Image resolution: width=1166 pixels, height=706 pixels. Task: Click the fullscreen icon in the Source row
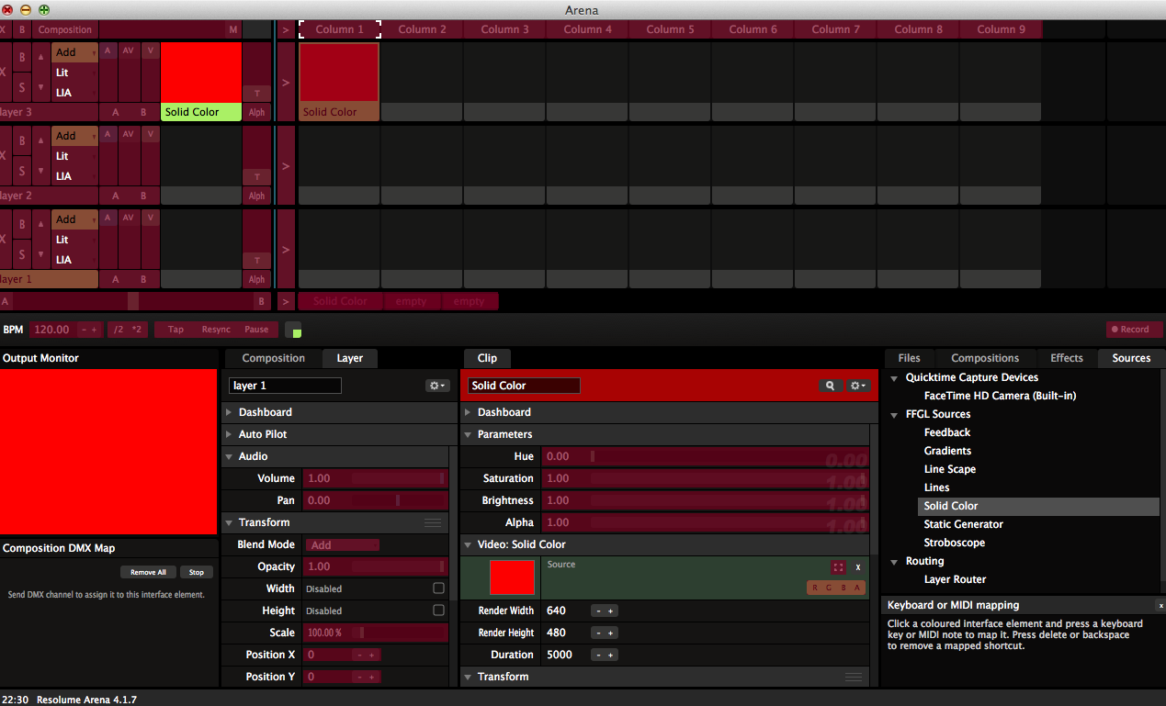coord(838,567)
